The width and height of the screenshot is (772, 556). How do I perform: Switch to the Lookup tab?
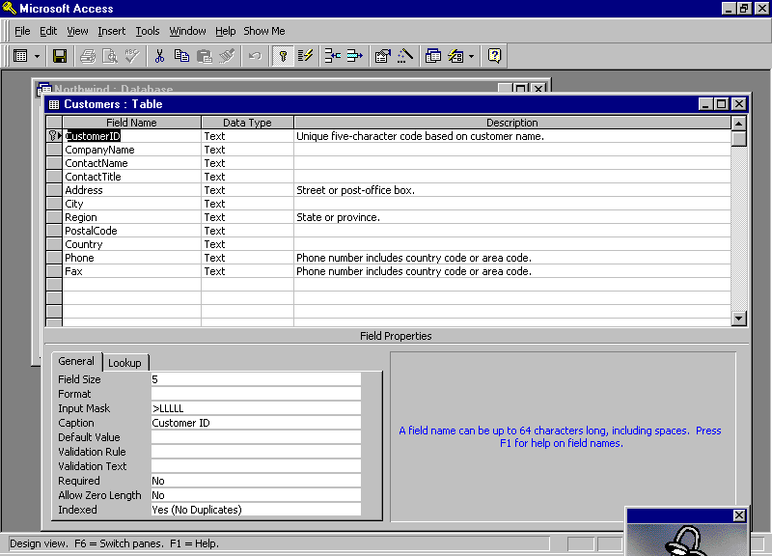(x=124, y=363)
